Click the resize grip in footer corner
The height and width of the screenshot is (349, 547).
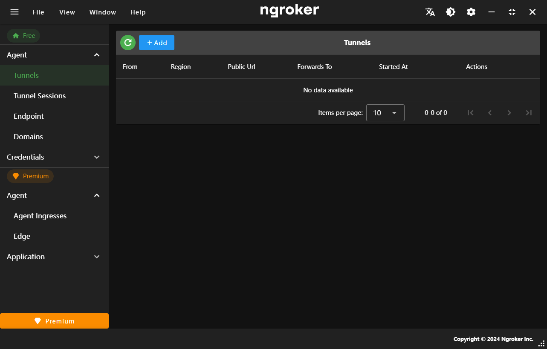pyautogui.click(x=542, y=343)
